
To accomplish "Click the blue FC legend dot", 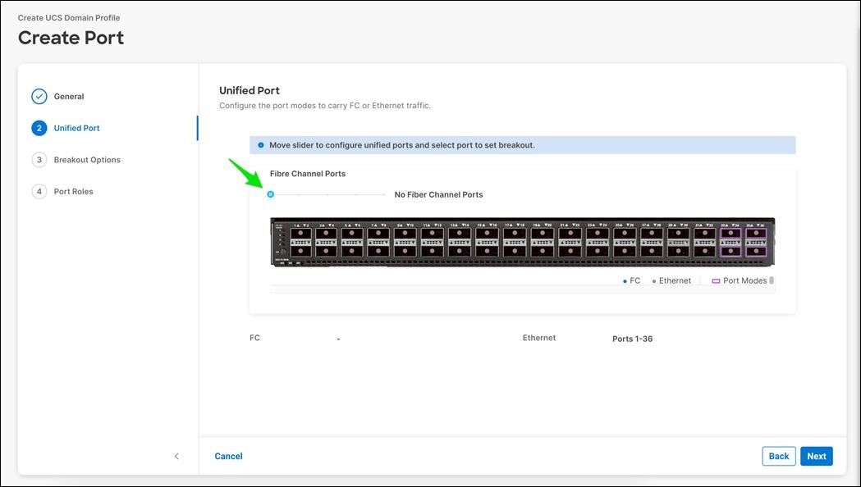I will click(x=625, y=280).
